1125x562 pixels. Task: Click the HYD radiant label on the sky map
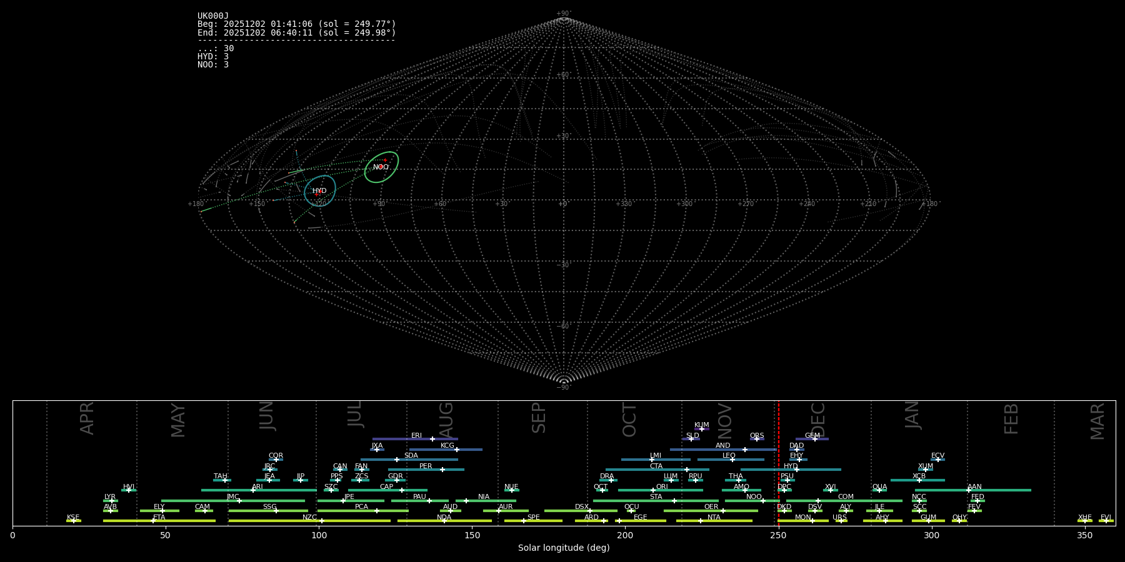coord(319,190)
